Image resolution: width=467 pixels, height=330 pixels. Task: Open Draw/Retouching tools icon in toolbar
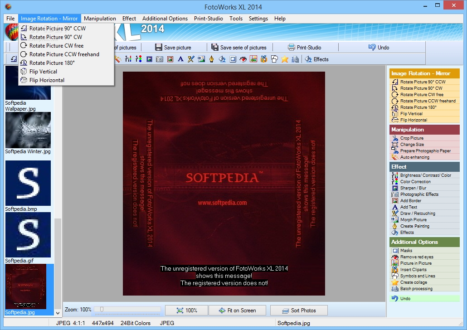point(191,59)
